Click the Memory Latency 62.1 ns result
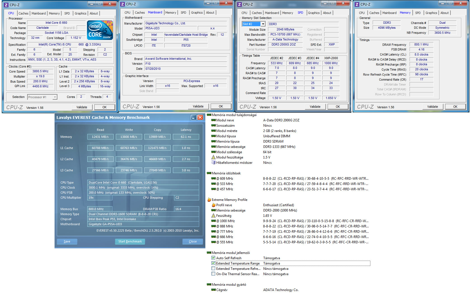 tap(186, 137)
